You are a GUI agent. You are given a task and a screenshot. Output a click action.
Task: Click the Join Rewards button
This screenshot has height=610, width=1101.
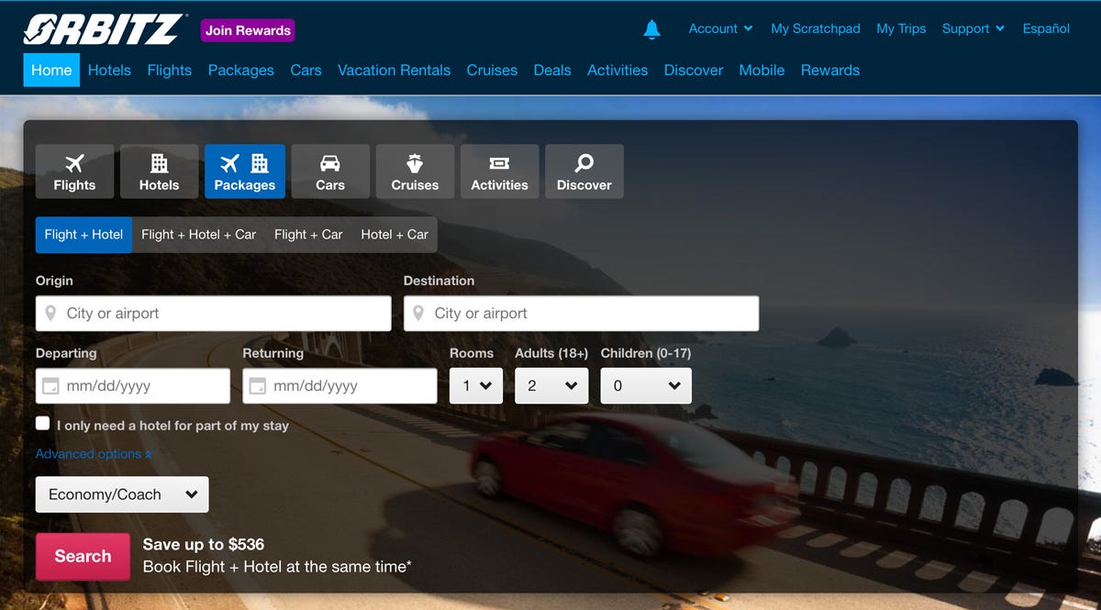click(x=248, y=30)
